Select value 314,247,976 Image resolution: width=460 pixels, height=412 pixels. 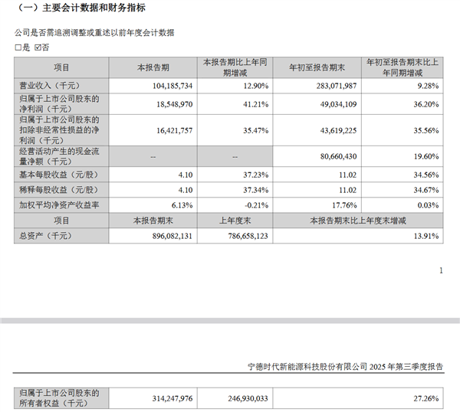(172, 398)
